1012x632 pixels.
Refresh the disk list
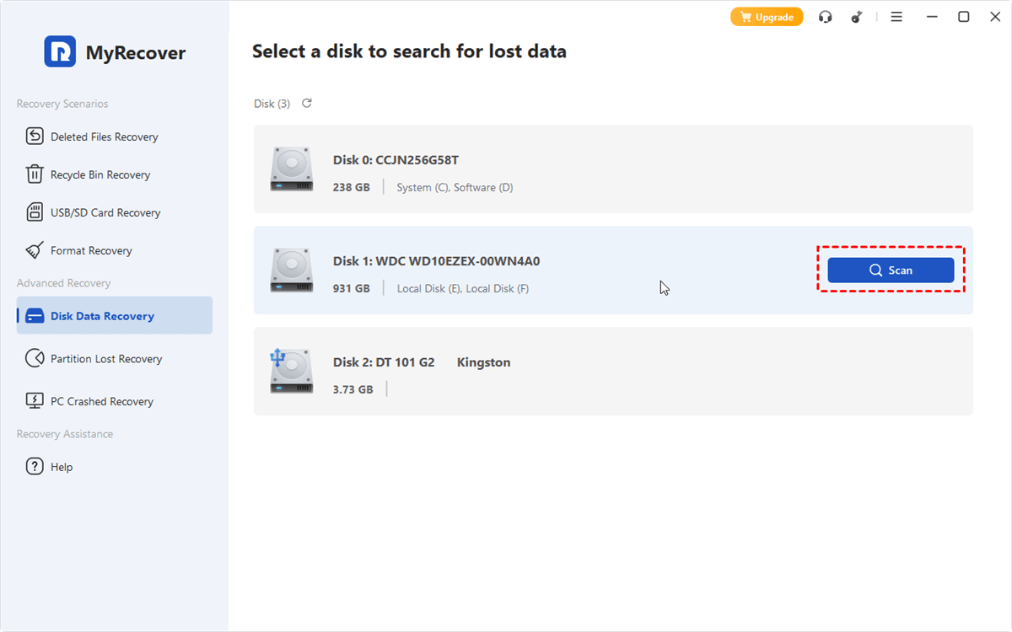[x=307, y=103]
